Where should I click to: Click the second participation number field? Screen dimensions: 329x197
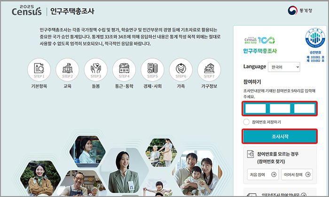[280, 109]
